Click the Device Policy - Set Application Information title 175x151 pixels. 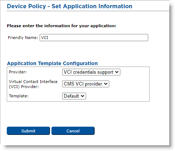click(x=70, y=6)
